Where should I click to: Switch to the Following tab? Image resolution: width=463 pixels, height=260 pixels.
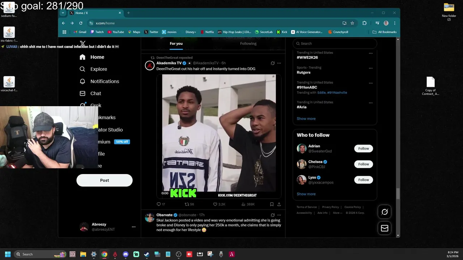tap(248, 43)
